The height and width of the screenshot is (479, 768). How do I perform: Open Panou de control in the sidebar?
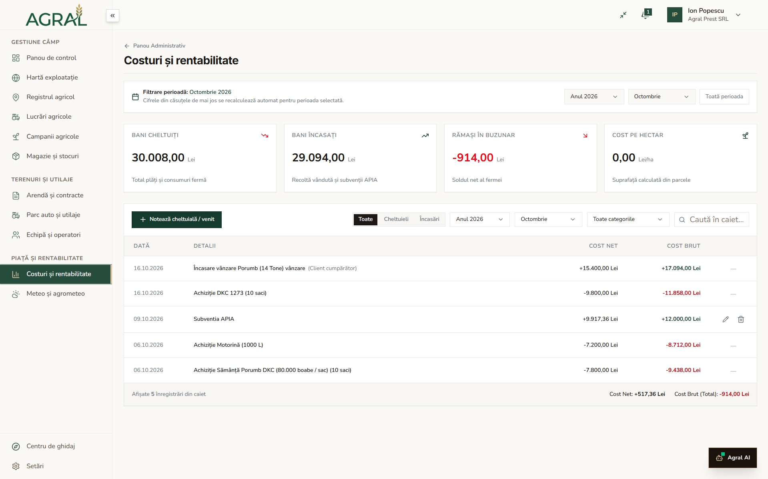pos(56,58)
